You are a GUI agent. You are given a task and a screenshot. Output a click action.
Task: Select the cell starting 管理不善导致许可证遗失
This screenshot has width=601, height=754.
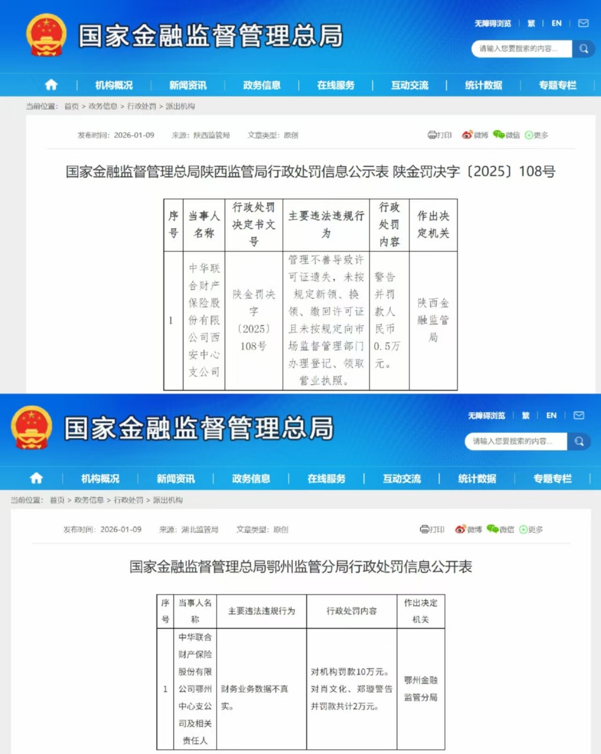[x=326, y=321]
